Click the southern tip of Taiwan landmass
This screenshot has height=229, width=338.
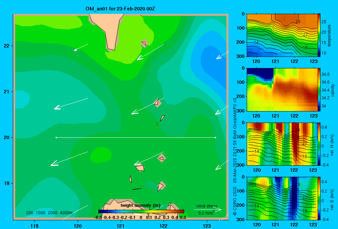click(x=111, y=50)
